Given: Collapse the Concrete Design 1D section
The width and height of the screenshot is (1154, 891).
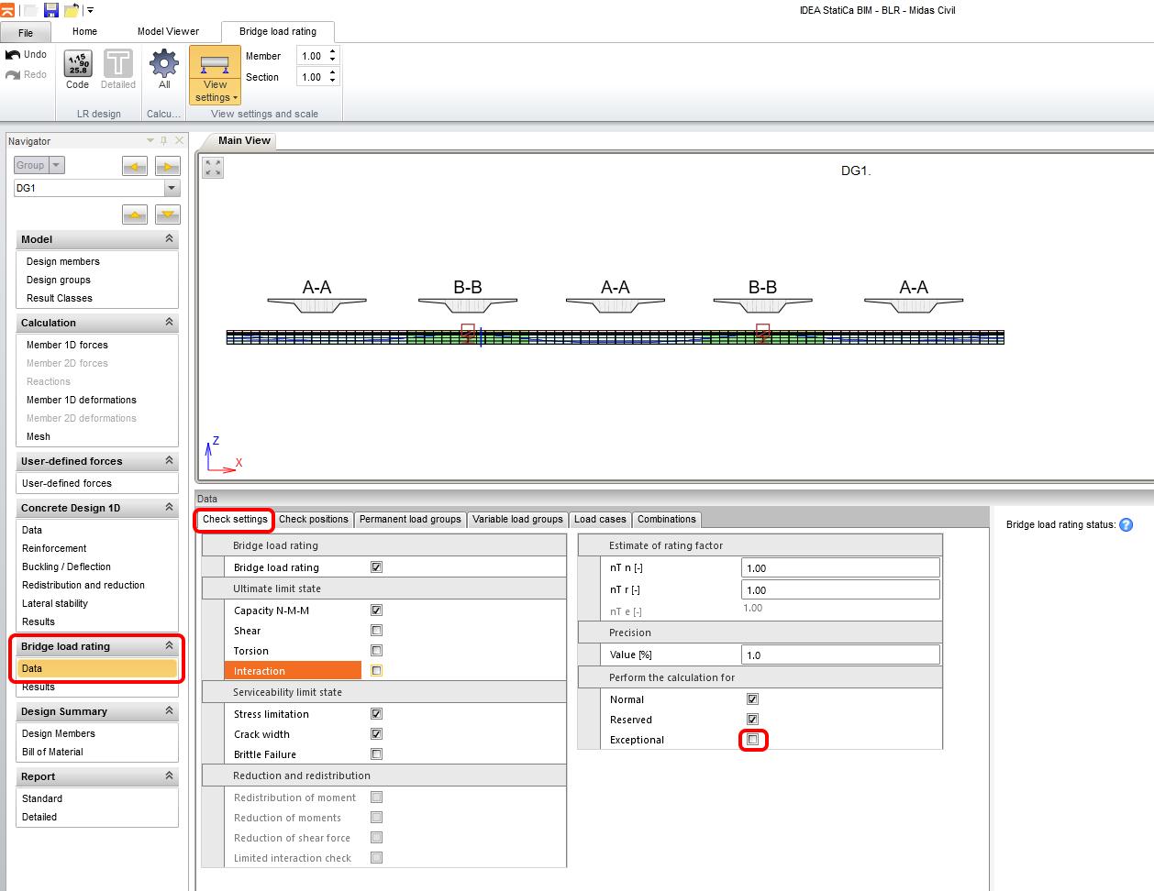Looking at the screenshot, I should pos(169,508).
